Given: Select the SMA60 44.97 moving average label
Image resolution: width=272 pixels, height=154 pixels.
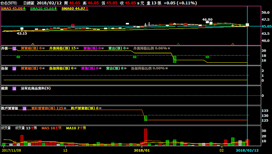Looking at the screenshot, I should point(75,8).
